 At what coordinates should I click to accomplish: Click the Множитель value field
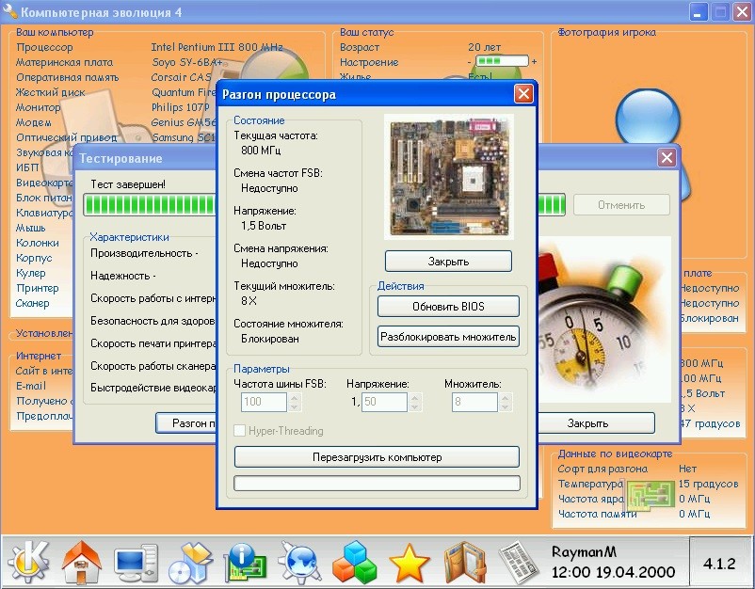pyautogui.click(x=474, y=402)
